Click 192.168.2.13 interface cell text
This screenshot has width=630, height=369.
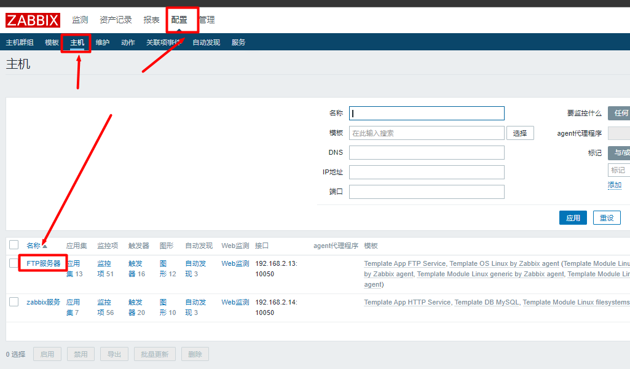277,269
